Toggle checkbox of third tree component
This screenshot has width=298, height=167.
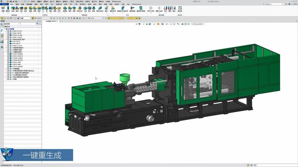[x=8, y=35]
